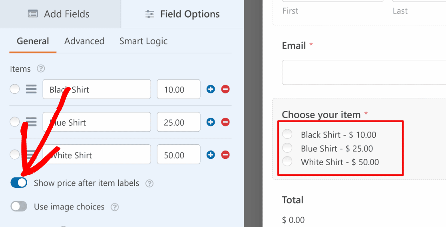Click the Email input in preview

click(364, 72)
